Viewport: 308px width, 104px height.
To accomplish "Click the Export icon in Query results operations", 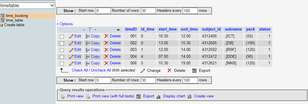I will 139,96.
